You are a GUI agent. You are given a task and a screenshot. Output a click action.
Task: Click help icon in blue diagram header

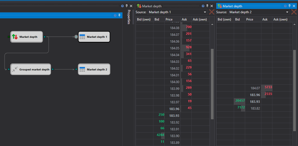pyautogui.click(x=115, y=15)
